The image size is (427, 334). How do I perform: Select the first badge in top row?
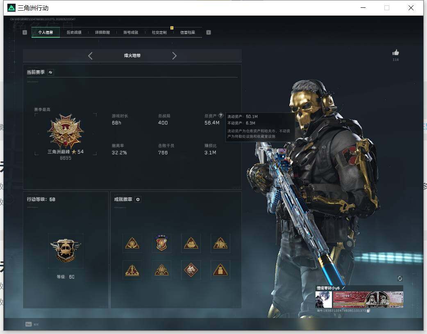point(132,243)
